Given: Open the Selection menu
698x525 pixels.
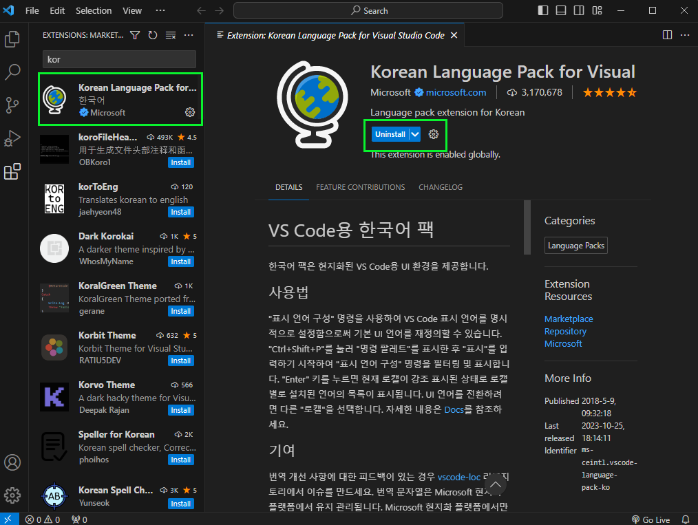Looking at the screenshot, I should click(x=94, y=11).
